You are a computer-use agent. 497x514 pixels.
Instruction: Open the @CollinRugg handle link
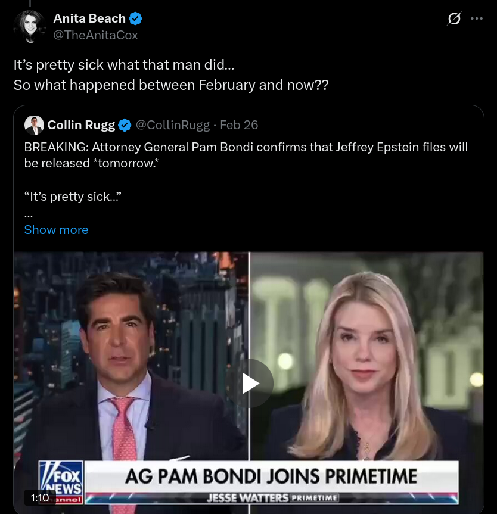click(x=173, y=125)
